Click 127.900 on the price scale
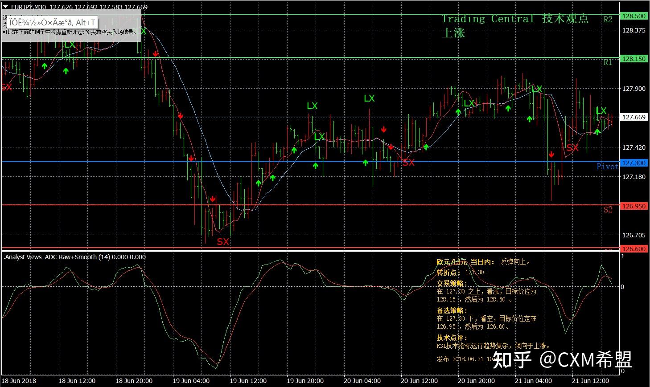 click(634, 89)
